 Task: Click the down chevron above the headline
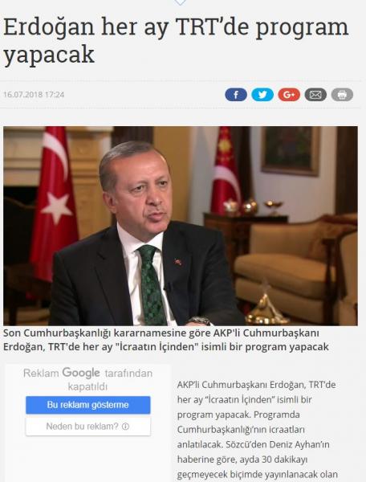[x=181, y=2]
